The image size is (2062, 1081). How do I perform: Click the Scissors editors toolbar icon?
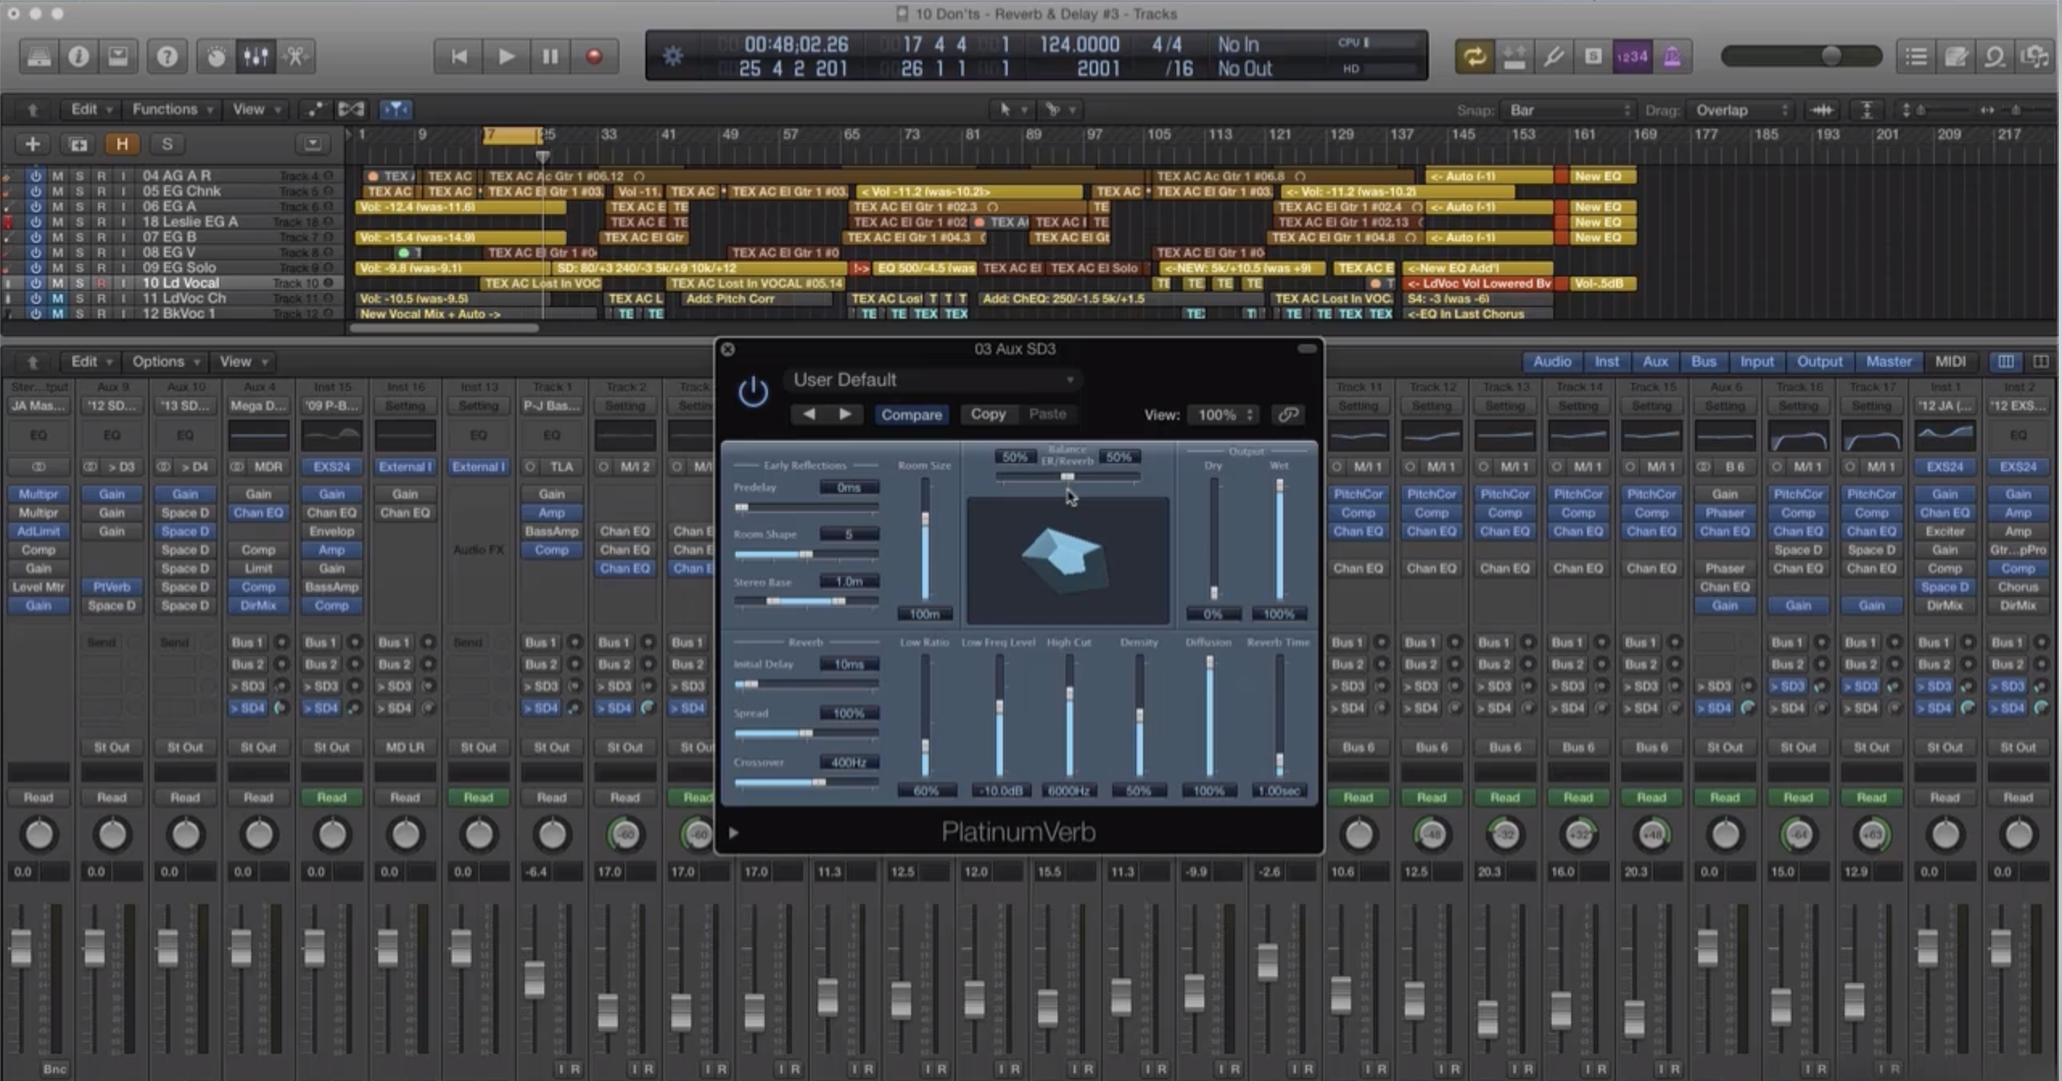(x=295, y=56)
